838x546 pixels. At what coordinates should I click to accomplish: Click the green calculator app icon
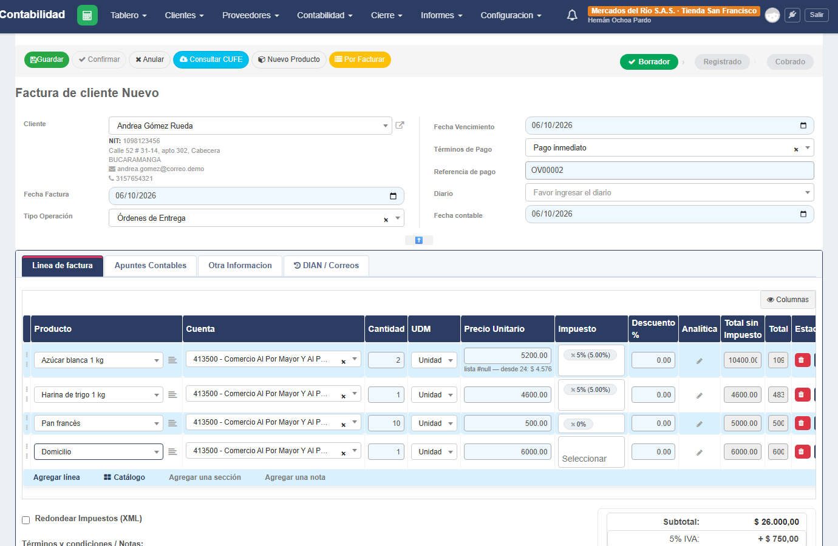pos(87,15)
